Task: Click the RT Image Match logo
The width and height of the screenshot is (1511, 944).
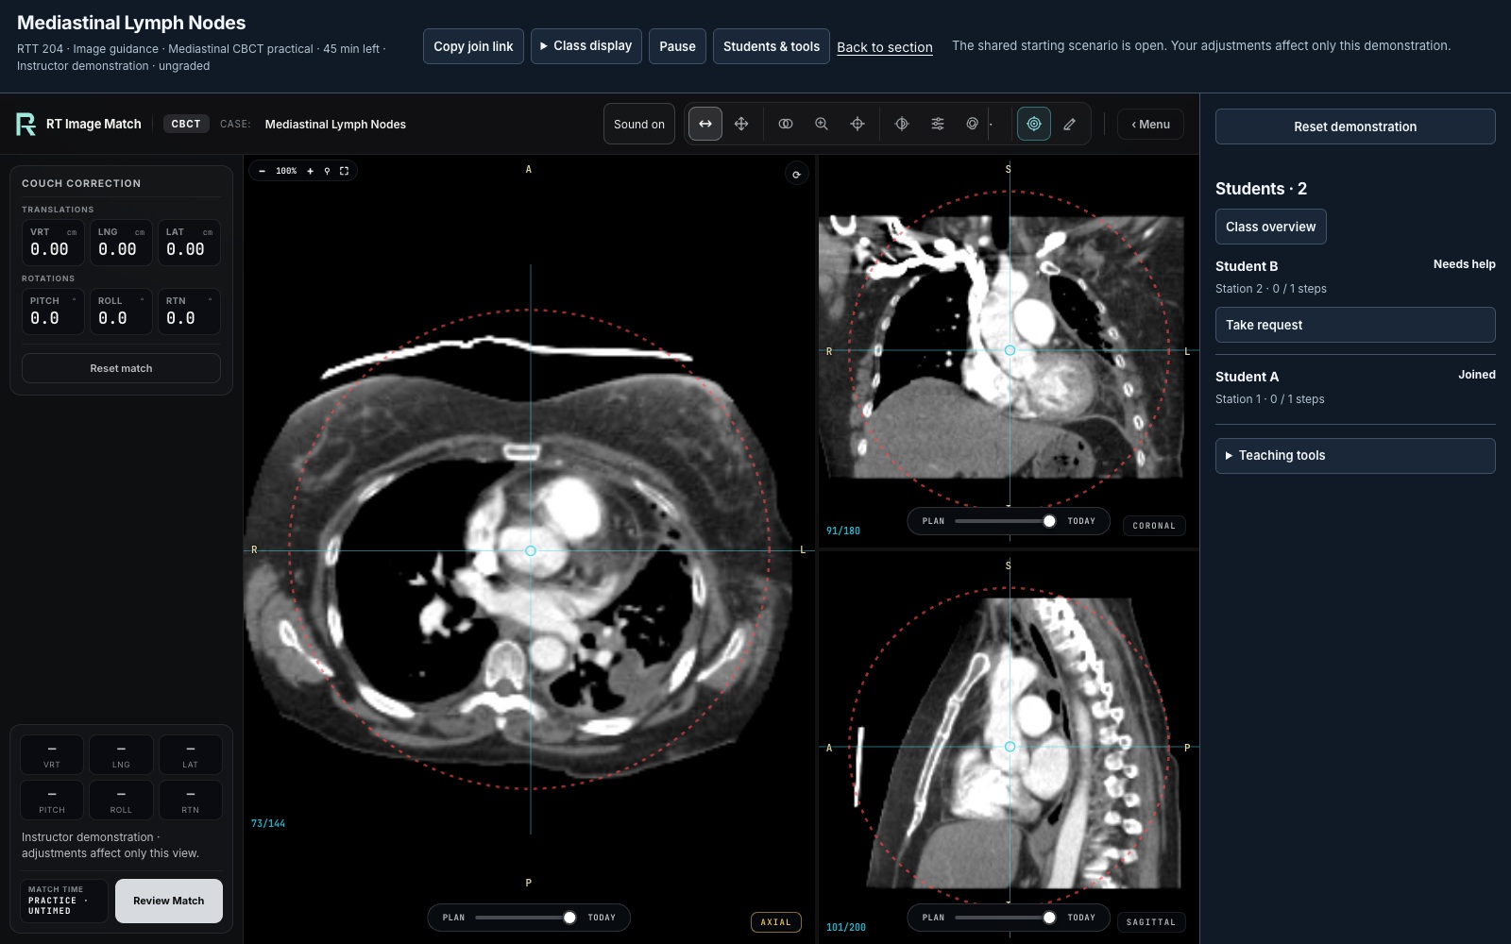Action: (x=26, y=124)
